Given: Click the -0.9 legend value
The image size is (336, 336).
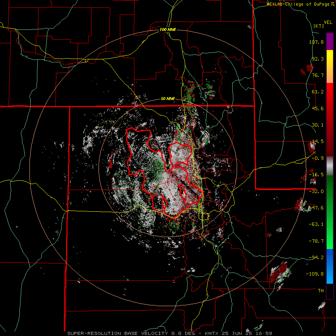Looking at the screenshot, I should coord(318,158).
